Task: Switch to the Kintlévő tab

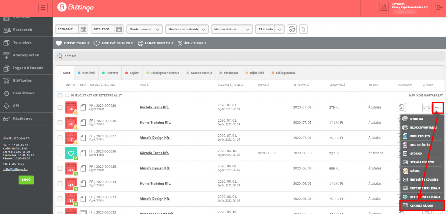Action: 86,73
